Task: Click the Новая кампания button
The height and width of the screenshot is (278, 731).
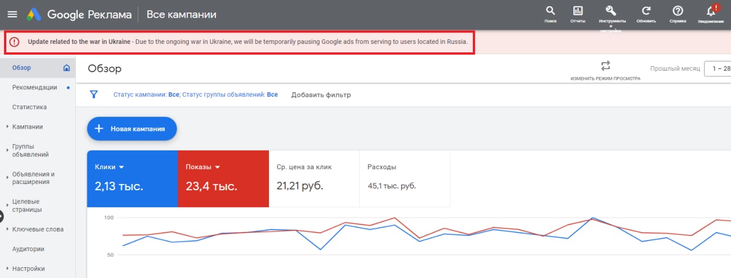Action: [x=132, y=129]
